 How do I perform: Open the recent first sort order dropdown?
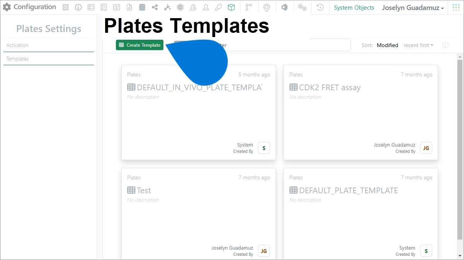coord(418,45)
